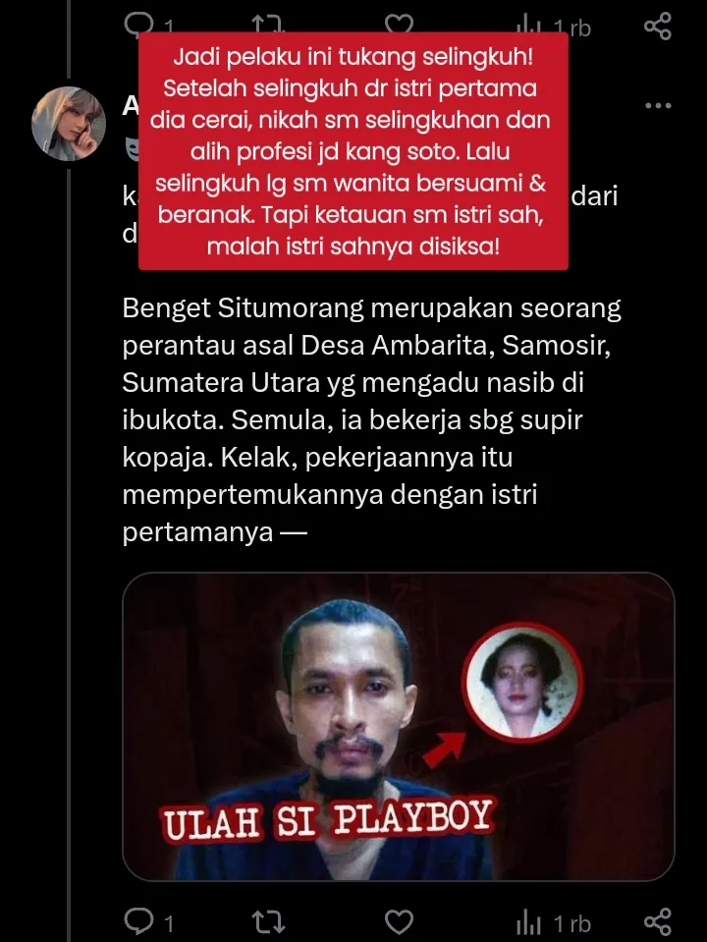Click the circular woman inset photo
The width and height of the screenshot is (707, 942).
522,683
